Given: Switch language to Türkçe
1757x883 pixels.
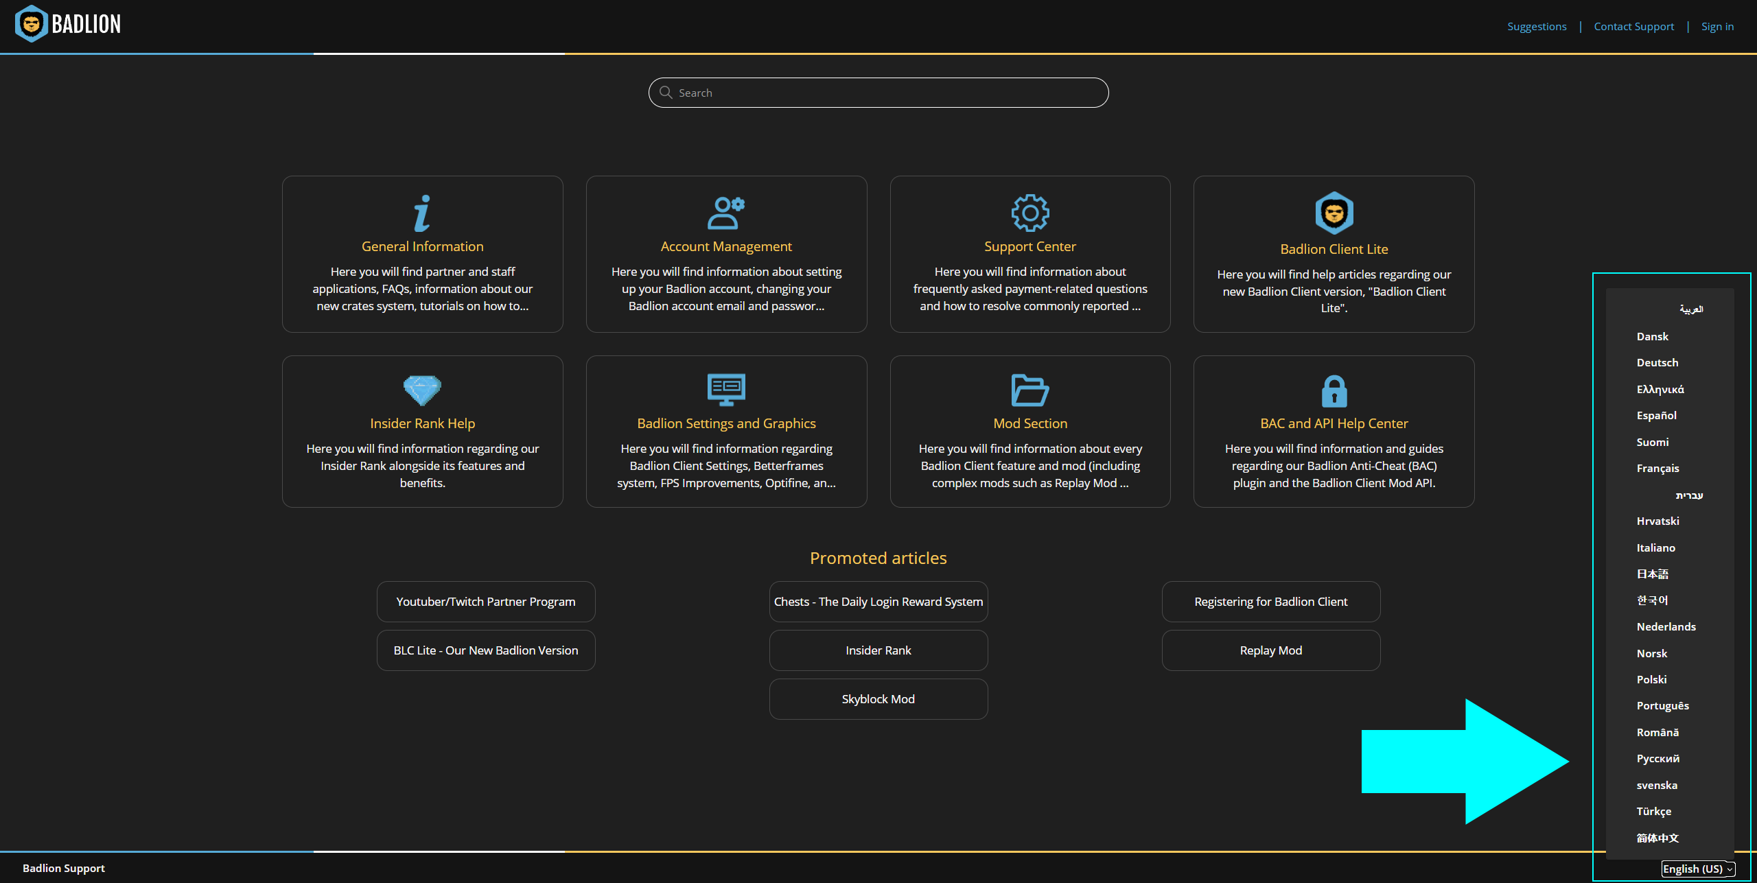Looking at the screenshot, I should 1653,811.
